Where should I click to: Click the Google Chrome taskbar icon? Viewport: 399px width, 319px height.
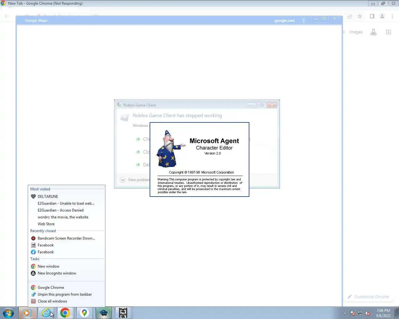[65, 313]
